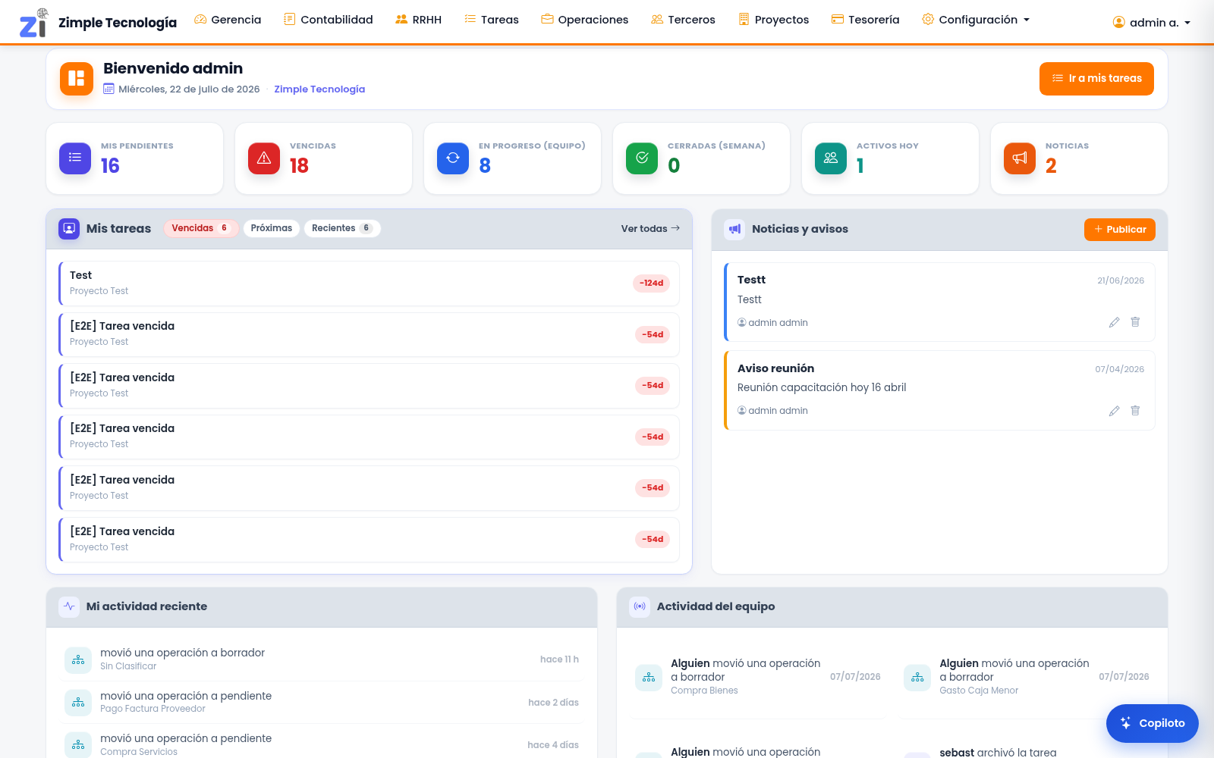This screenshot has width=1214, height=758.
Task: Click the red Vencidas warning icon
Action: tap(264, 158)
